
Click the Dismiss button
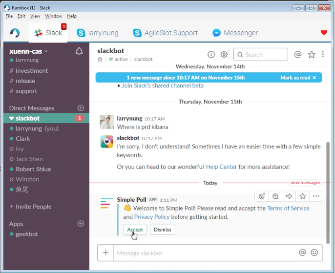(162, 230)
